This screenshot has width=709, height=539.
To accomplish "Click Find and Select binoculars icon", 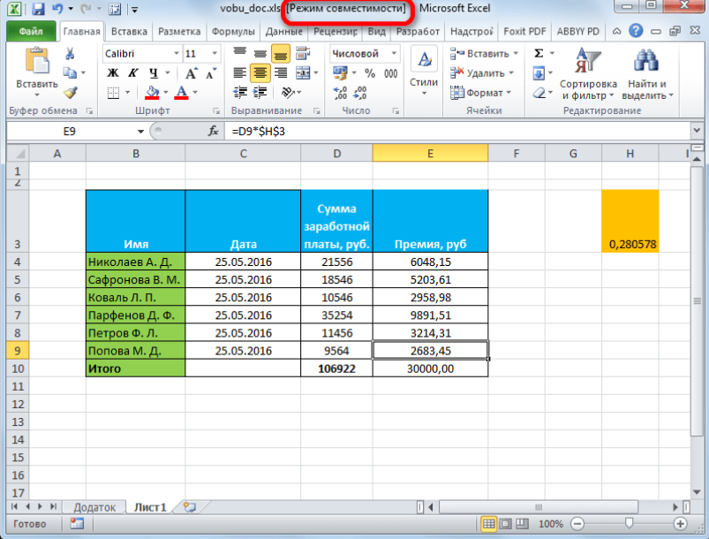I will (646, 75).
